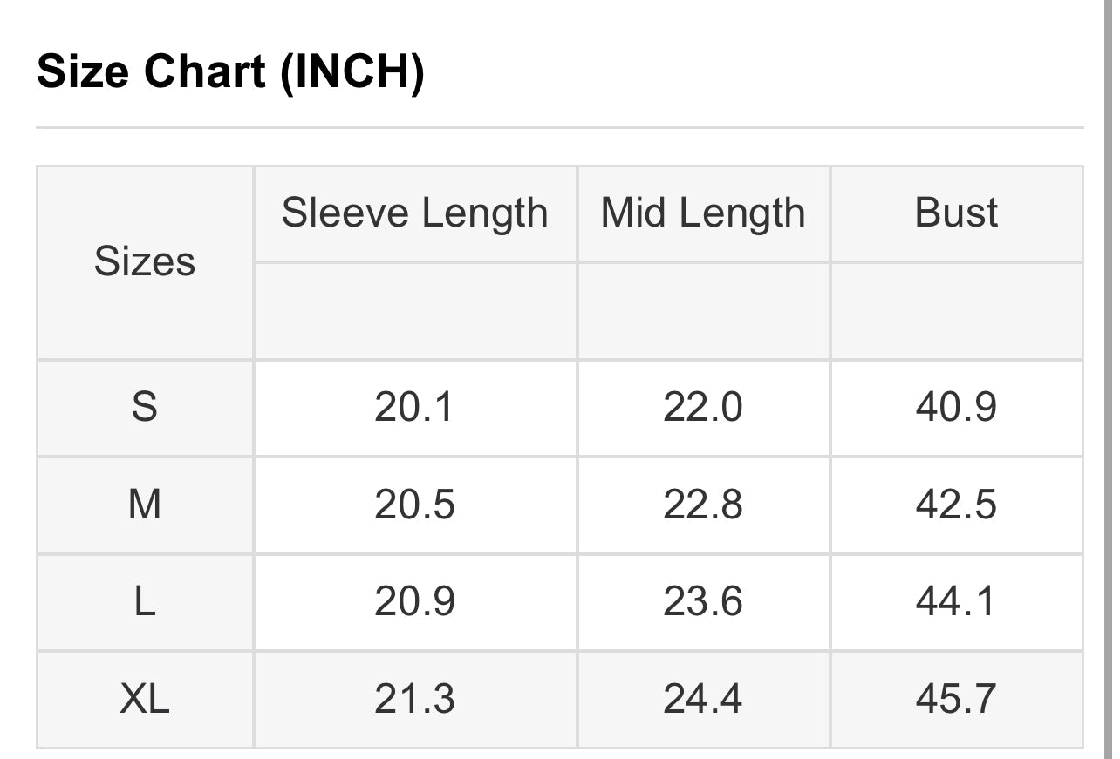
Task: Select sleeve length value 20.5
Action: 414,505
